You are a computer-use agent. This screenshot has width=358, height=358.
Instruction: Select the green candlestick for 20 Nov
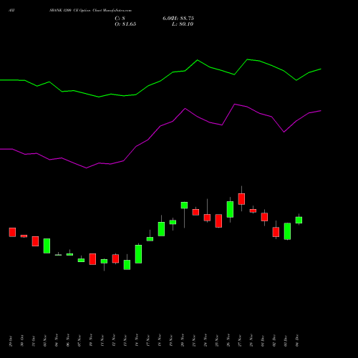[x=184, y=205]
